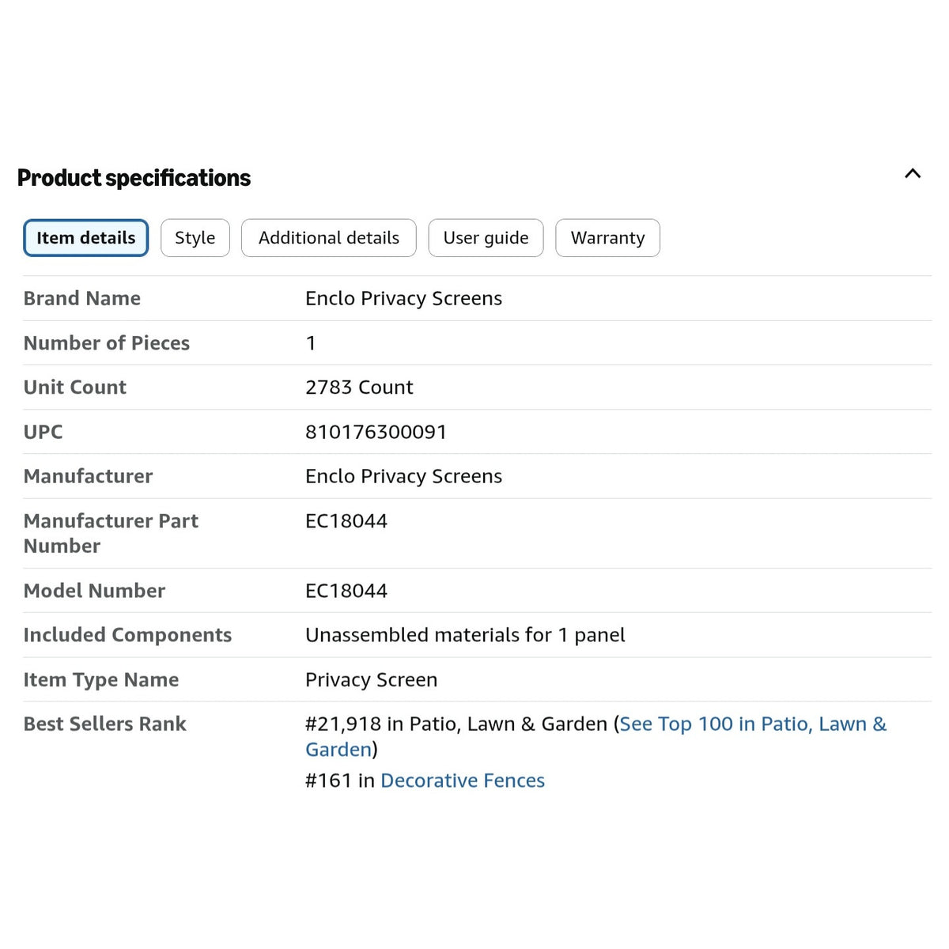Switch to the Style tab
949x949 pixels.
tap(195, 238)
